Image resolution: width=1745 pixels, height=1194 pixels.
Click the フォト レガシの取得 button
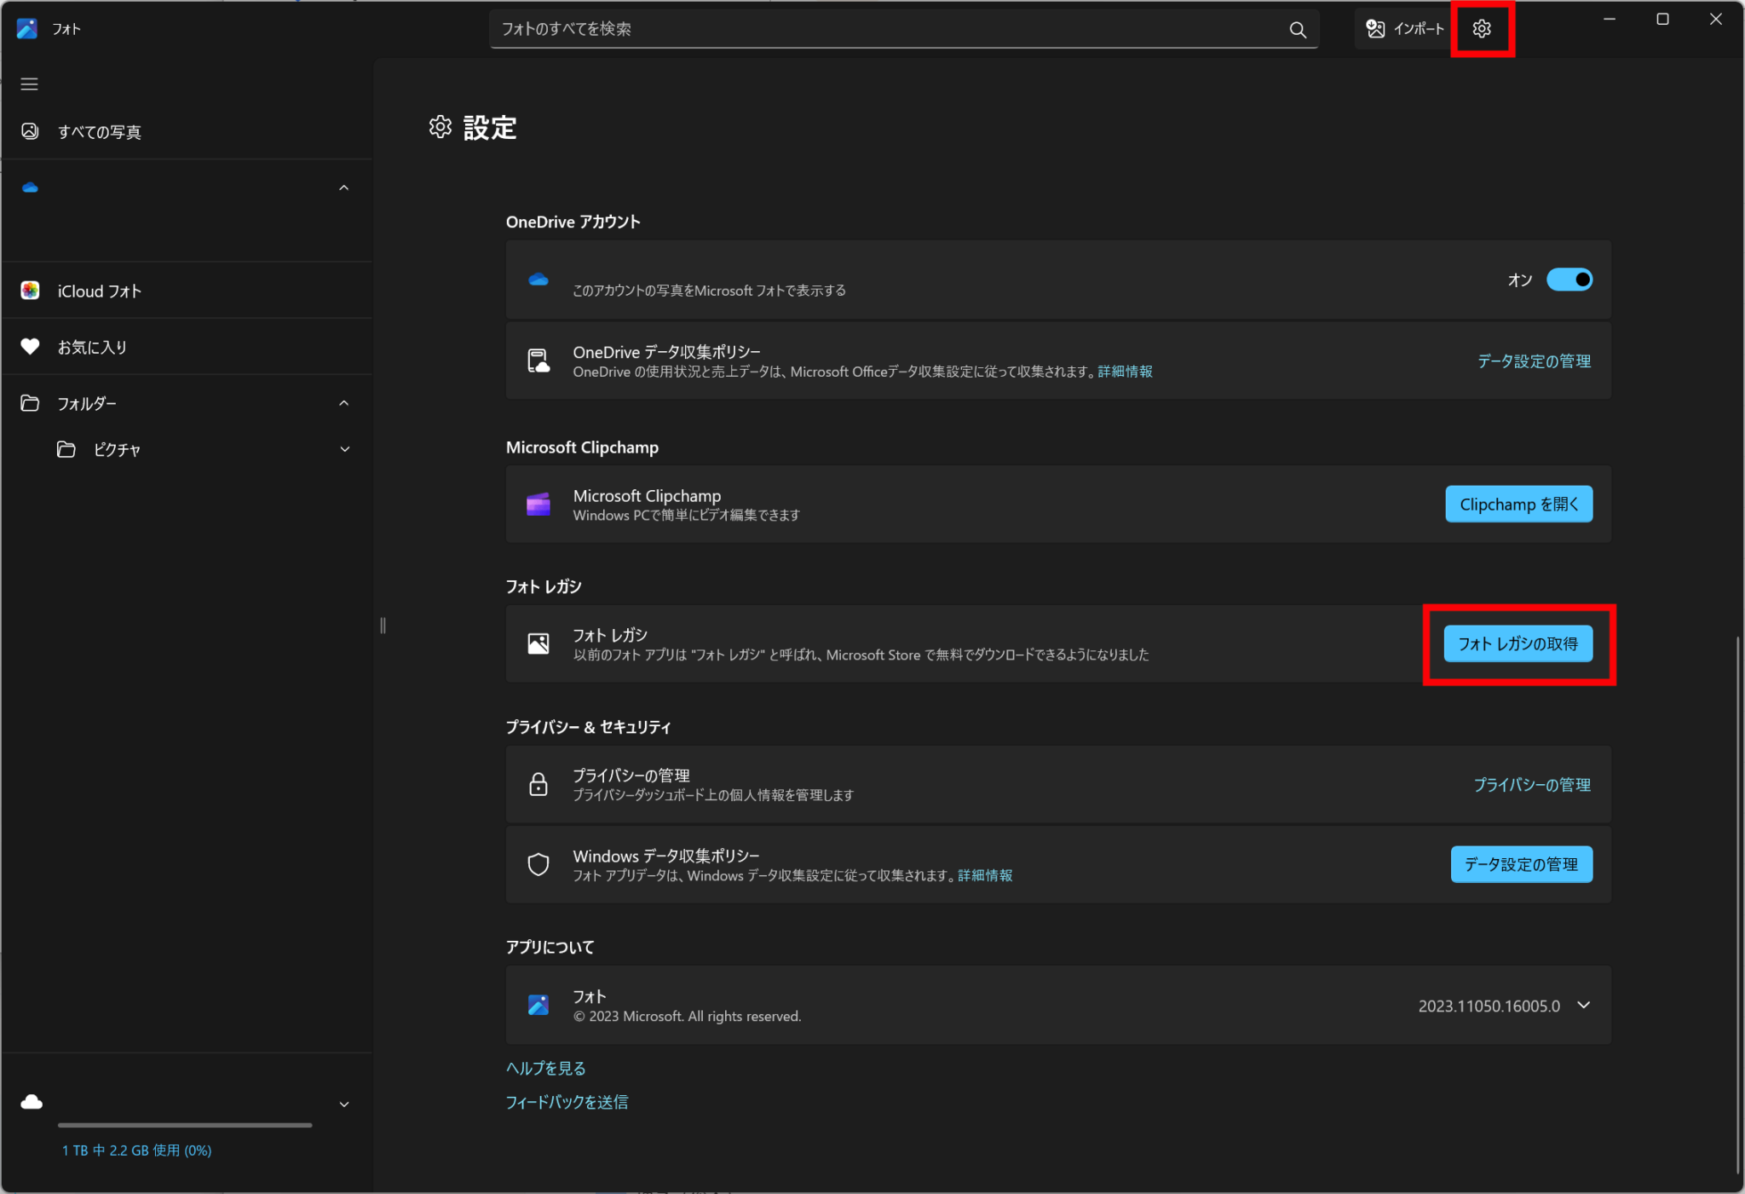tap(1518, 643)
